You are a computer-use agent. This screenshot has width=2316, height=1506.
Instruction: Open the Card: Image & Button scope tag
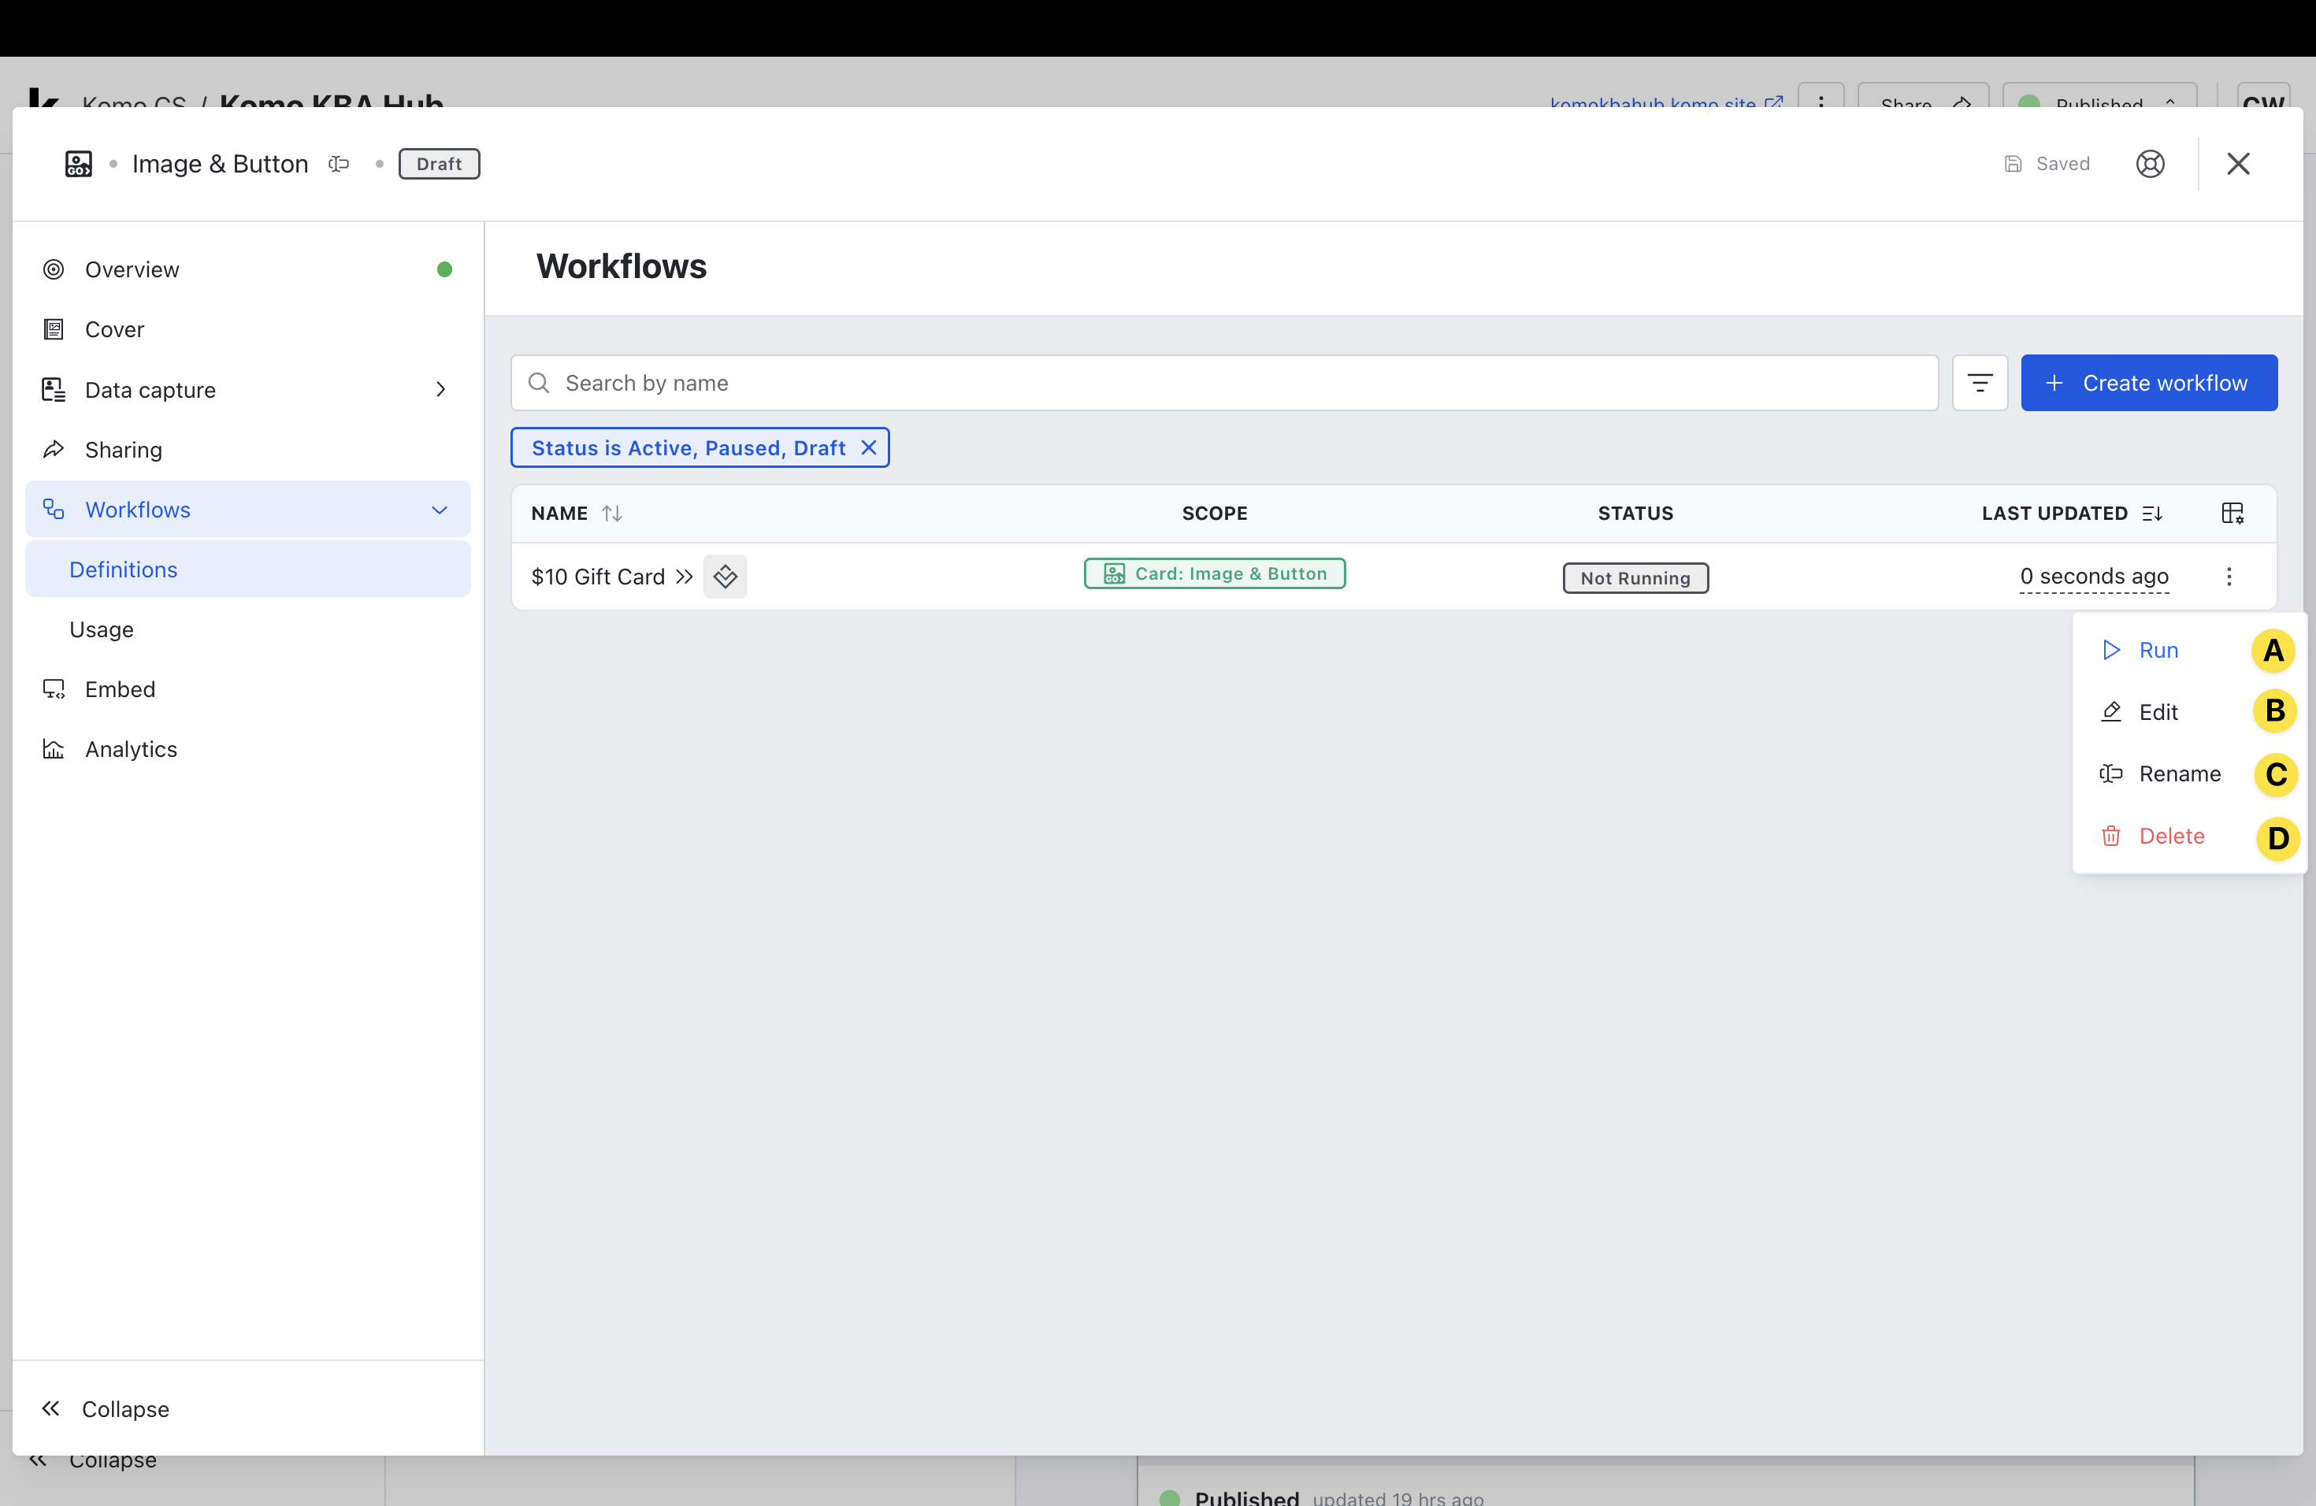click(x=1215, y=574)
